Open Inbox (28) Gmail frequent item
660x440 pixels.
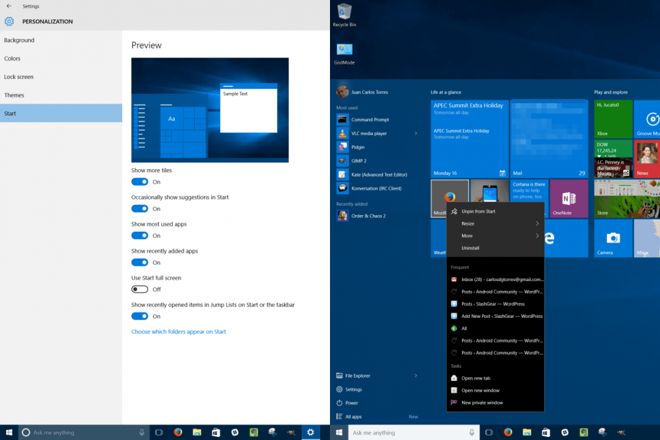pyautogui.click(x=496, y=279)
